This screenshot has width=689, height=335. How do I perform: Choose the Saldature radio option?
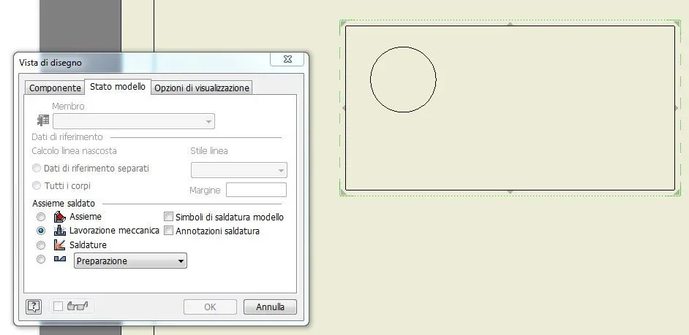(41, 244)
